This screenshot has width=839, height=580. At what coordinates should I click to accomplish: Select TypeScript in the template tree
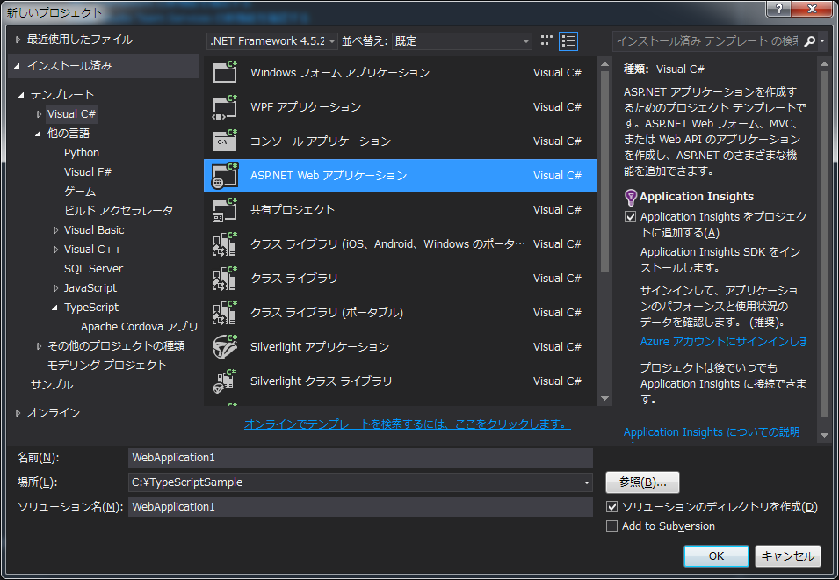point(91,308)
